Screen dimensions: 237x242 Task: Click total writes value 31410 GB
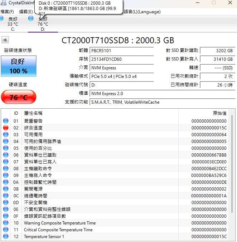point(218,59)
